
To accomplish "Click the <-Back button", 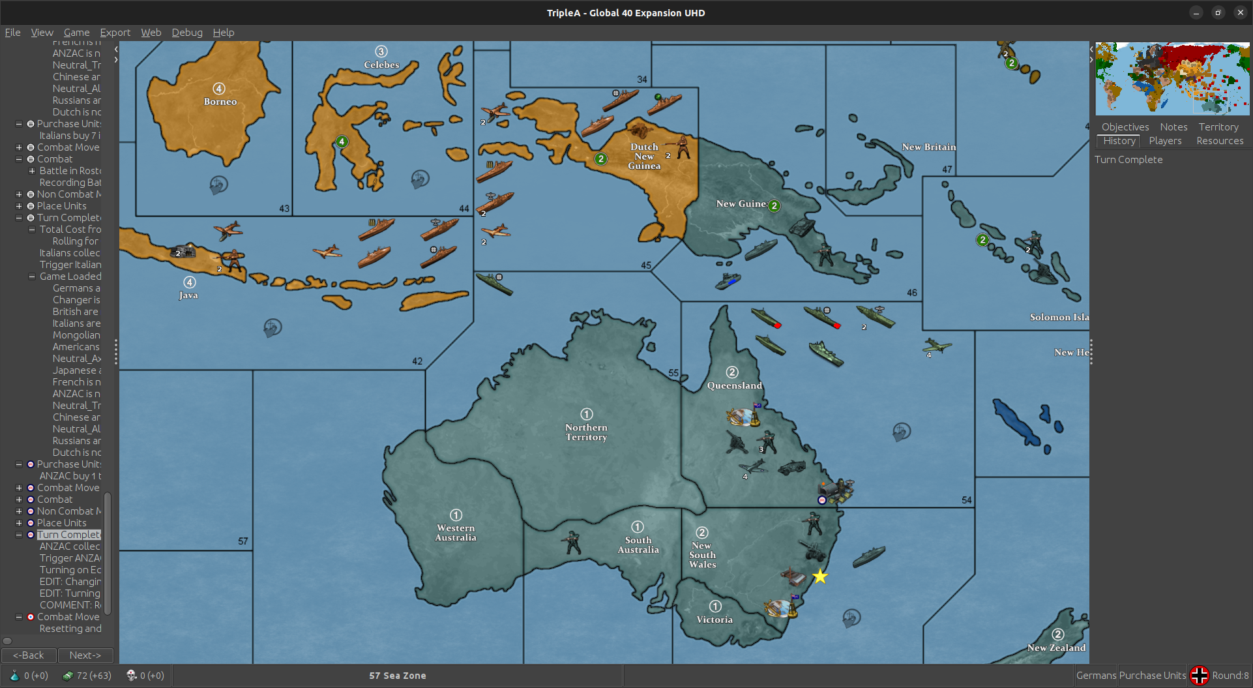I will (29, 655).
